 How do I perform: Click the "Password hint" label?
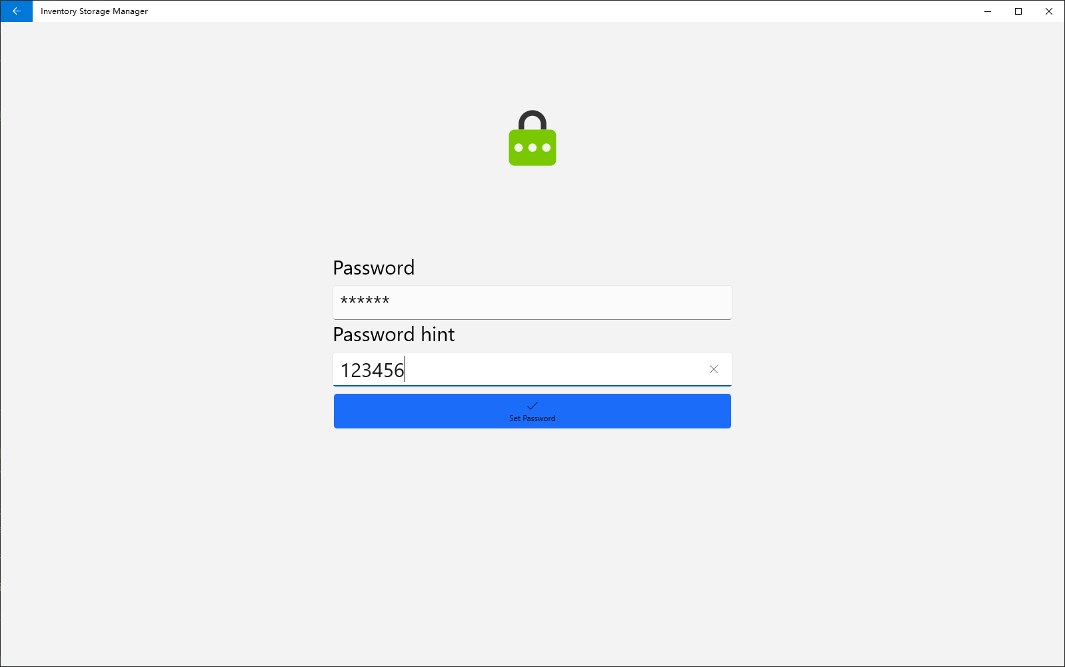click(x=394, y=334)
